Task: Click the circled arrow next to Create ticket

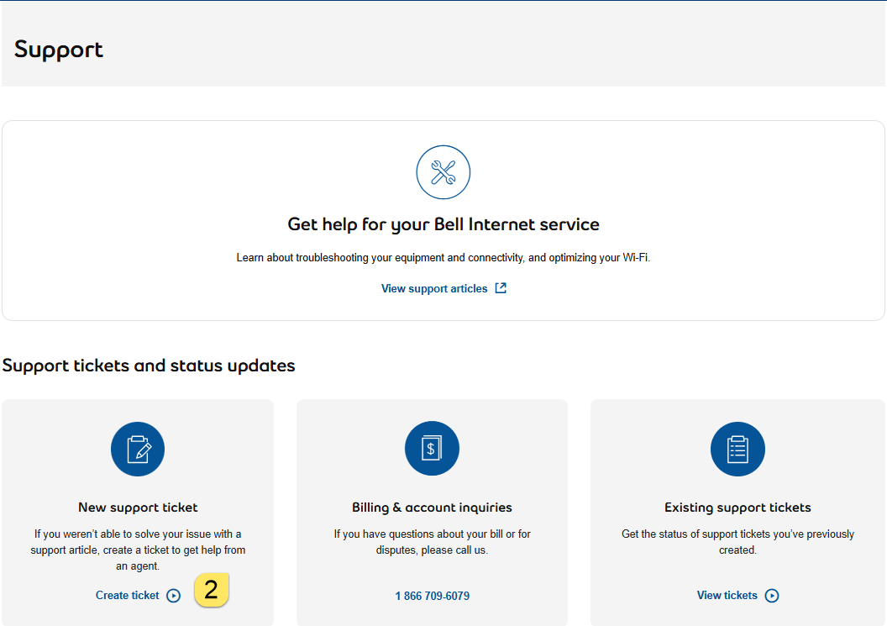Action: pyautogui.click(x=174, y=596)
